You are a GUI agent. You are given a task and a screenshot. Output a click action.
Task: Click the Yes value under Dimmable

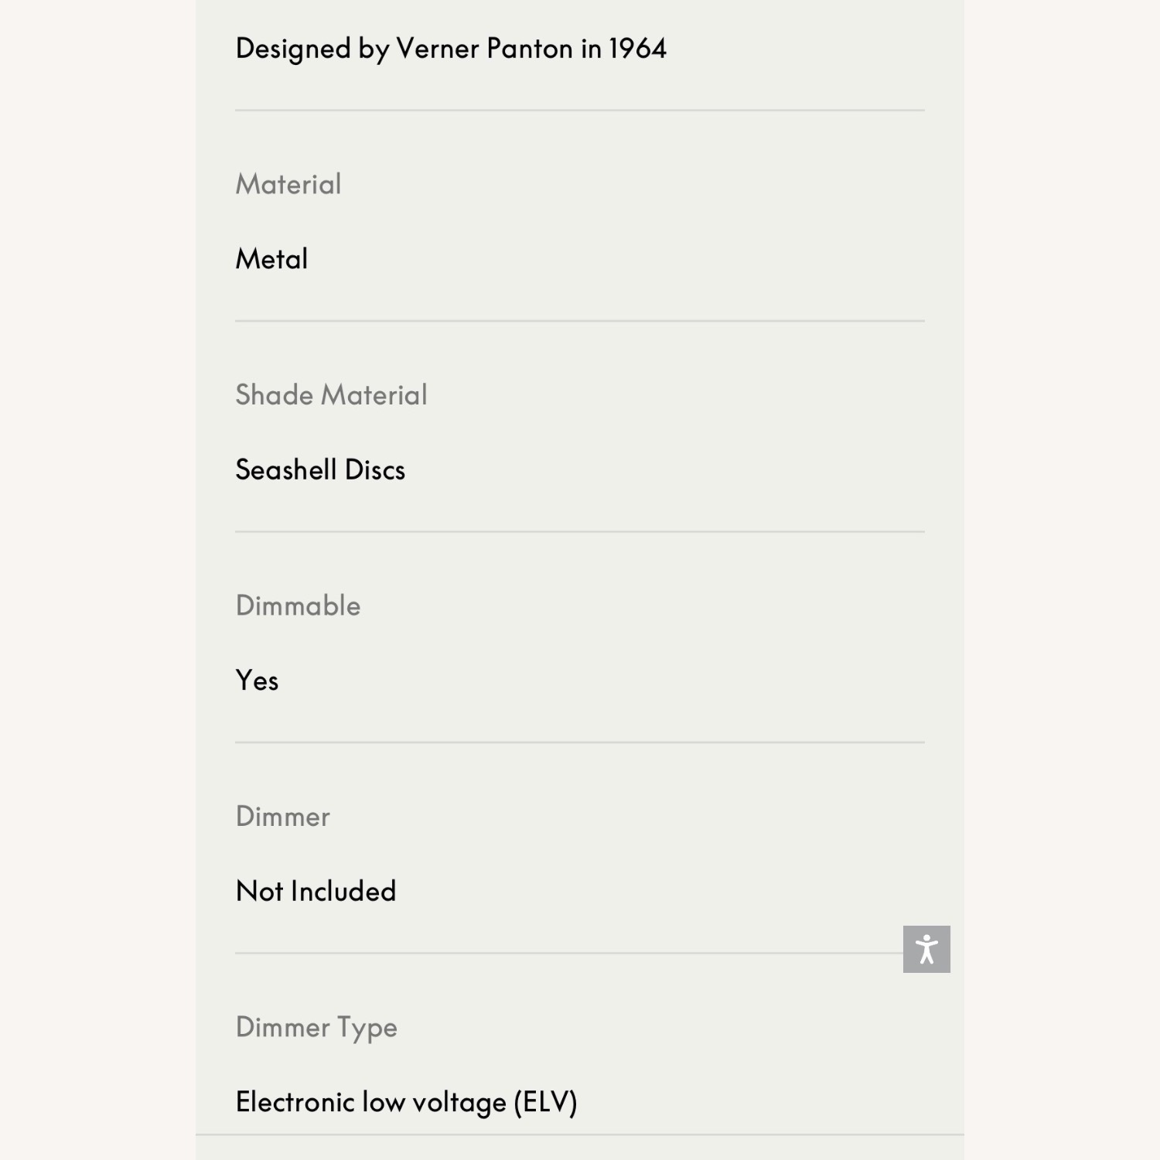click(x=257, y=681)
